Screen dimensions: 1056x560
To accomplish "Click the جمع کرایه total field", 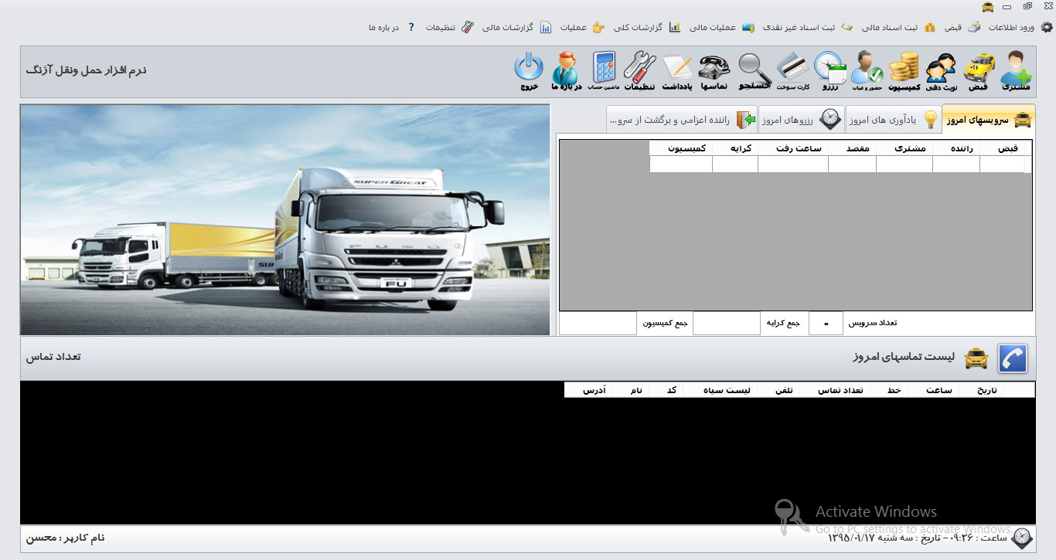I will 727,324.
